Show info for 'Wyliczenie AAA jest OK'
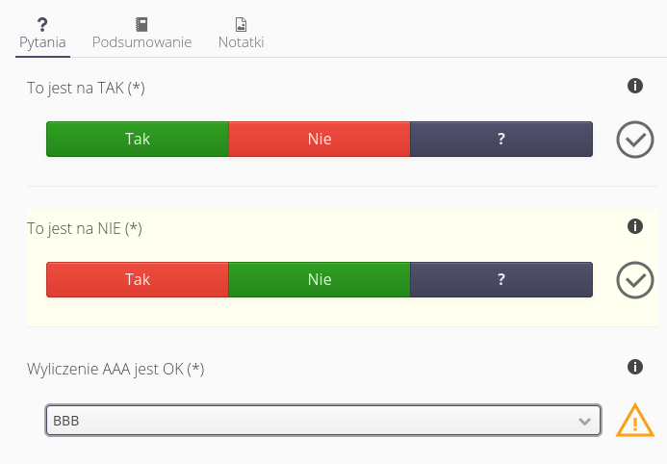This screenshot has height=464, width=667. [x=634, y=367]
